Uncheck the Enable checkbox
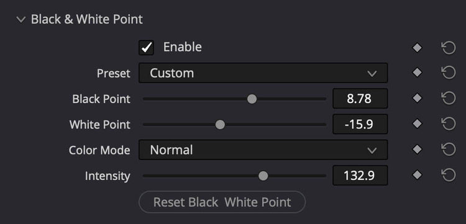 pyautogui.click(x=146, y=48)
